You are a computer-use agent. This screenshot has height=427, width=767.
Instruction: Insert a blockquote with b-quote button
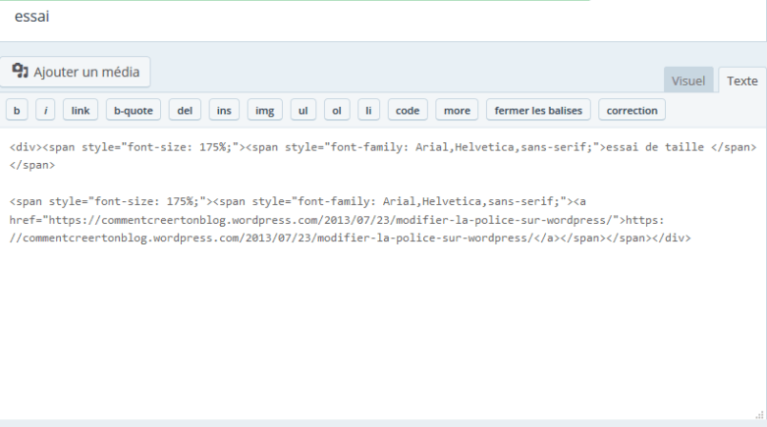(x=133, y=110)
